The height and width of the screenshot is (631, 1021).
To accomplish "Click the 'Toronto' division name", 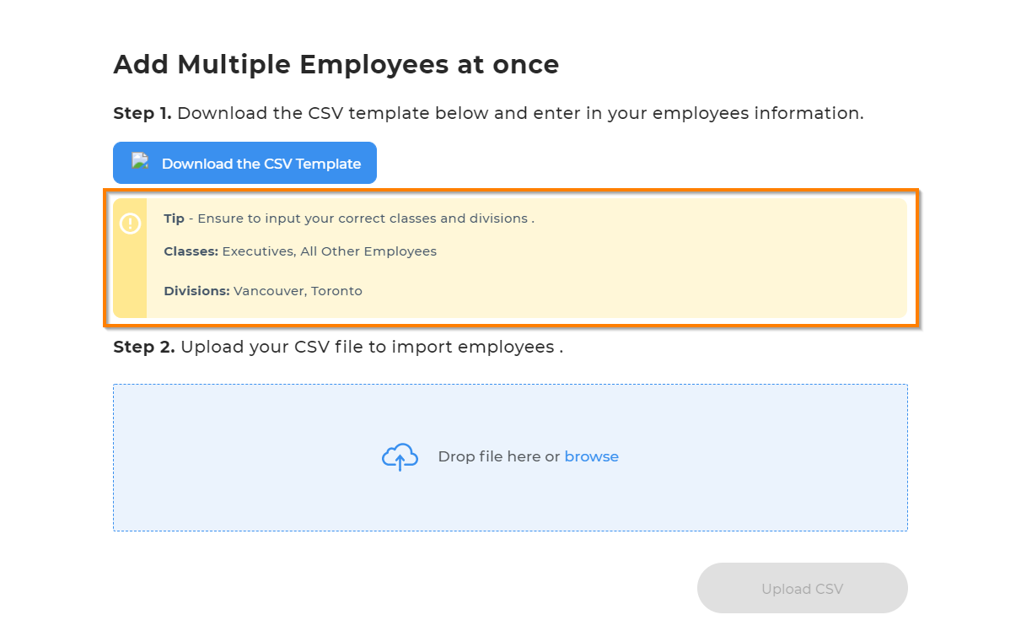I will tap(336, 291).
